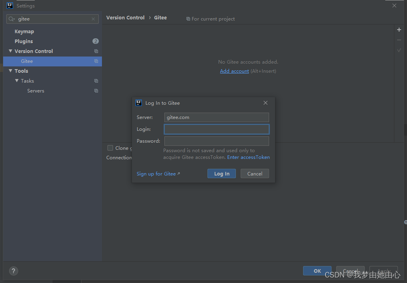Image resolution: width=407 pixels, height=283 pixels.
Task: Open the Plugins settings page
Action: 24,41
